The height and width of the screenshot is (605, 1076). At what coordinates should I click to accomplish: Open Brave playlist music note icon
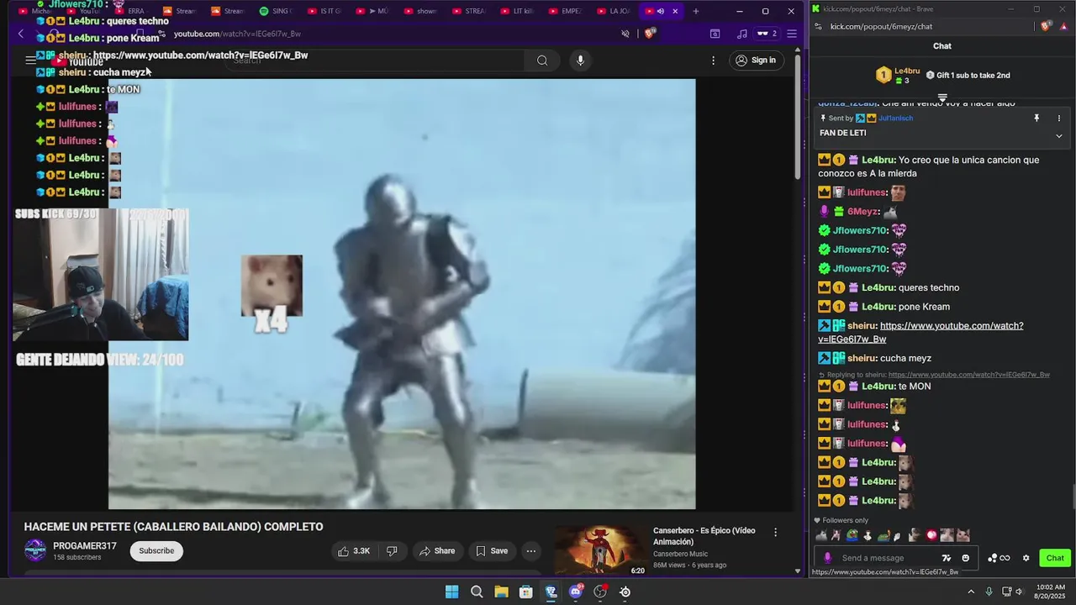coord(741,34)
